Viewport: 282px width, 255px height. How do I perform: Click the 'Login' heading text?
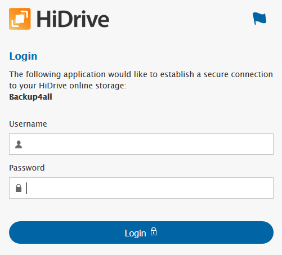tap(23, 56)
